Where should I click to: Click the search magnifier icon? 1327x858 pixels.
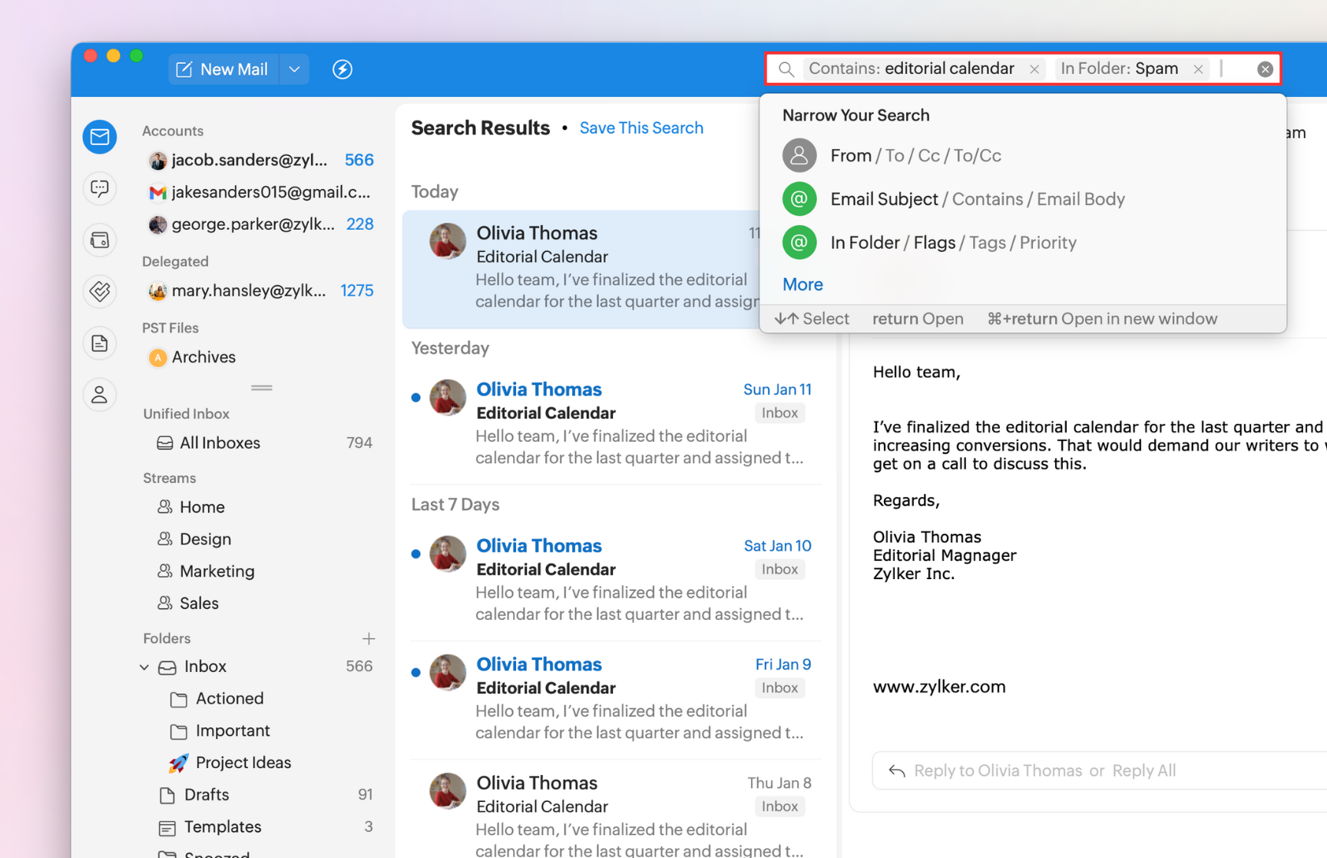786,69
